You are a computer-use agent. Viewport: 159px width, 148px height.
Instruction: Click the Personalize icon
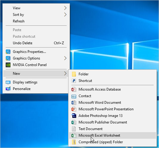coord(8,89)
